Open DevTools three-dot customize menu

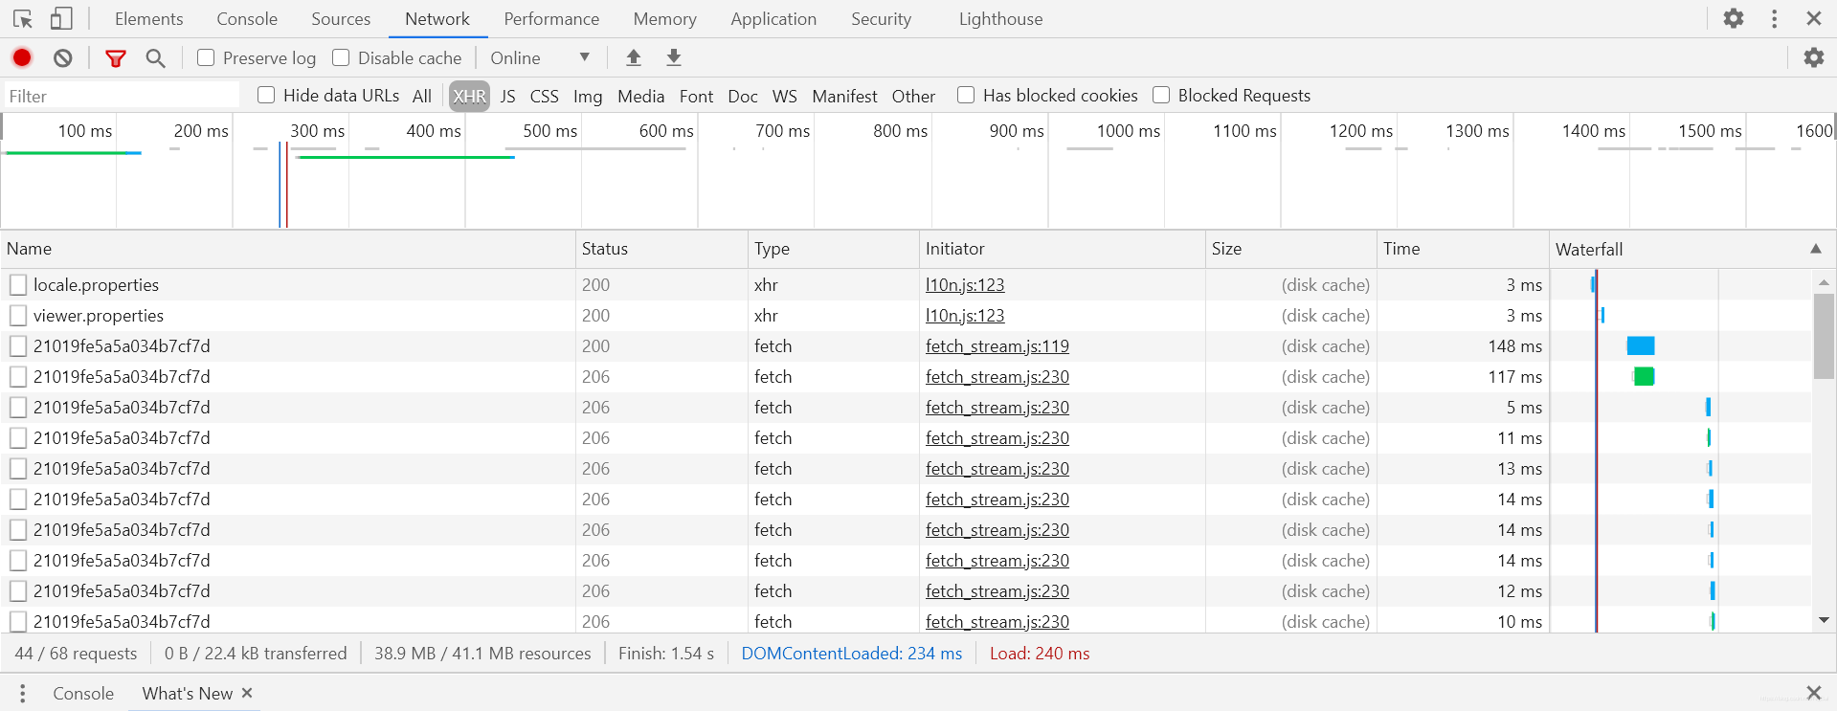(1774, 18)
